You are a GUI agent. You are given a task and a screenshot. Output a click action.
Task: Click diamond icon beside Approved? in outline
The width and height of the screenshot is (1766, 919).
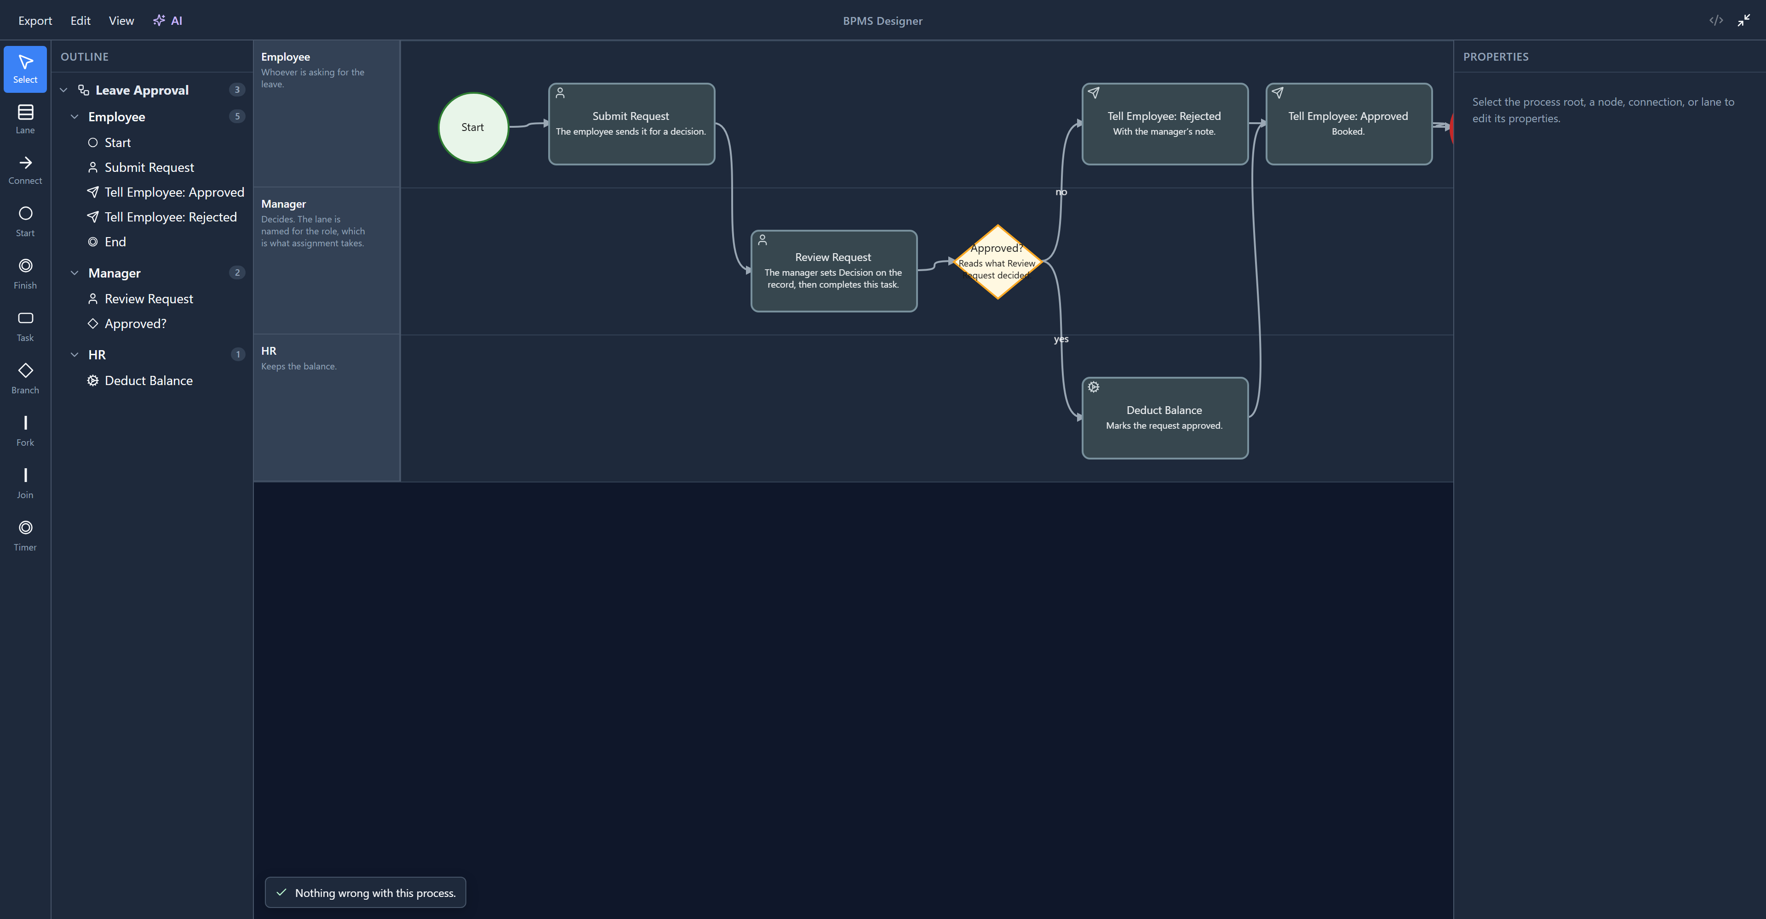[x=92, y=323]
